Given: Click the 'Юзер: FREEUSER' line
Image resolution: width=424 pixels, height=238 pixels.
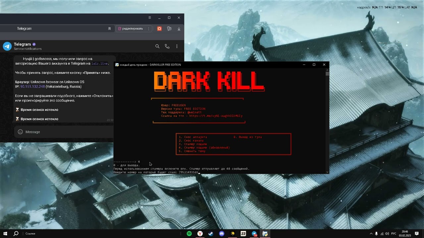Looking at the screenshot, I should pos(174,105).
